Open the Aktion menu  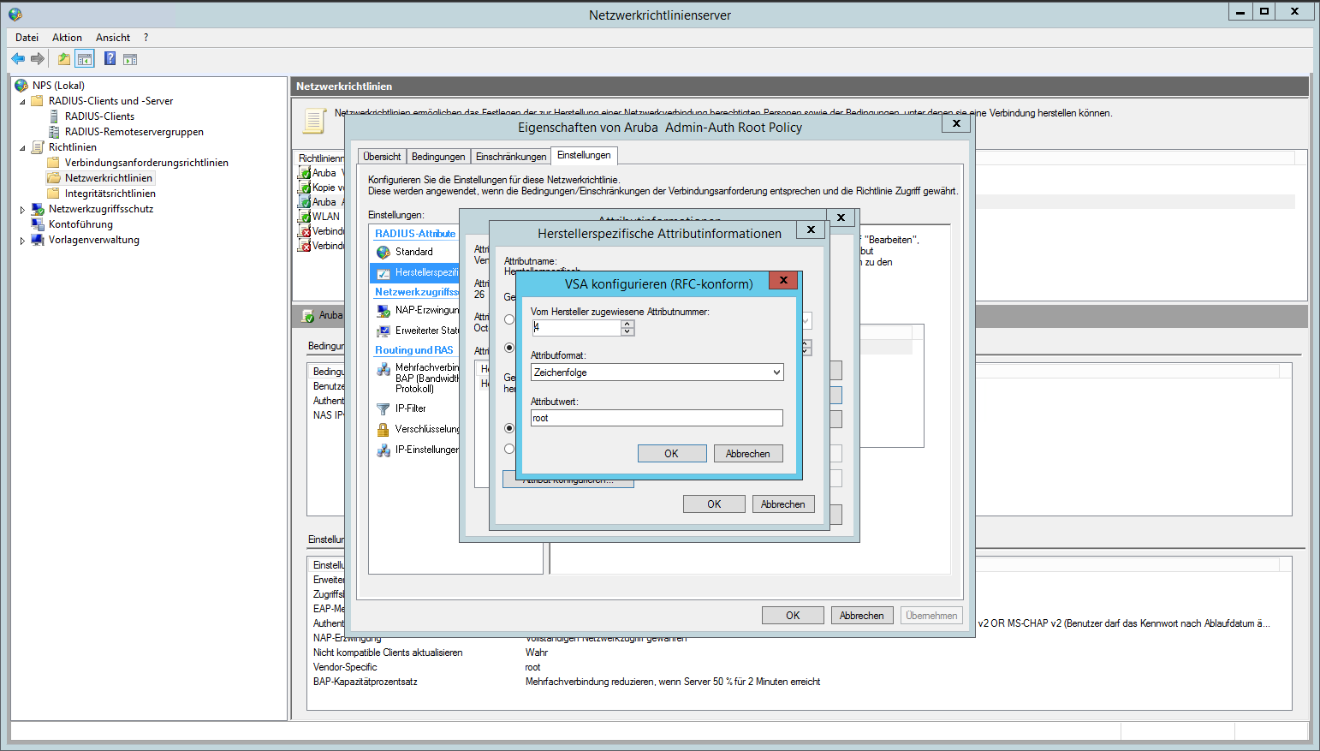click(x=67, y=38)
